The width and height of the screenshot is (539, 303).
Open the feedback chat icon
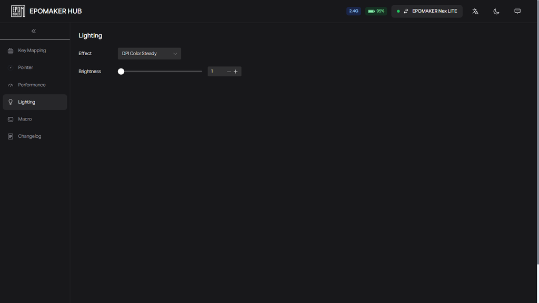[x=517, y=12]
